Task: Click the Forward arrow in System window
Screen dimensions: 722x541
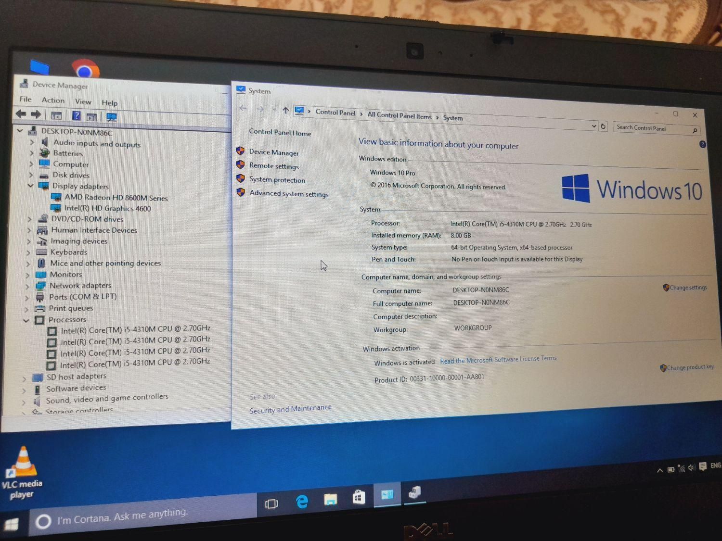Action: [260, 109]
